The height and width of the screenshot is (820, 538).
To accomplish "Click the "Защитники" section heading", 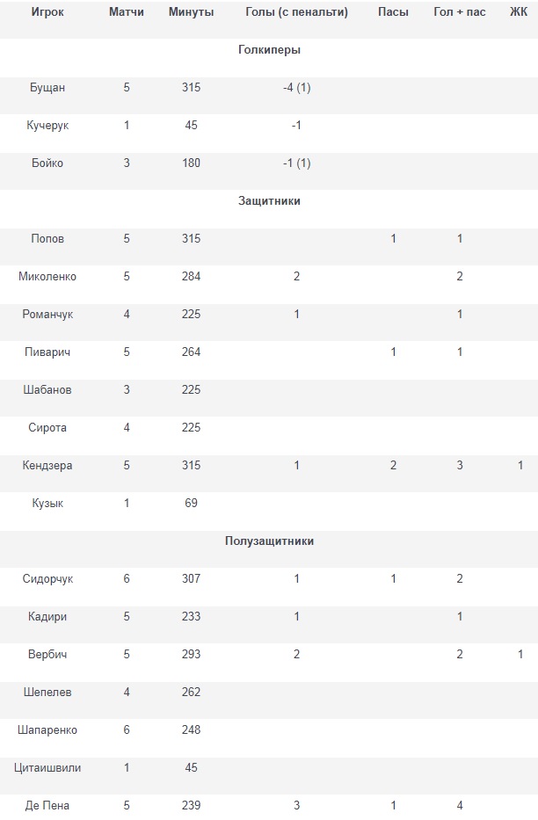I will [x=269, y=201].
